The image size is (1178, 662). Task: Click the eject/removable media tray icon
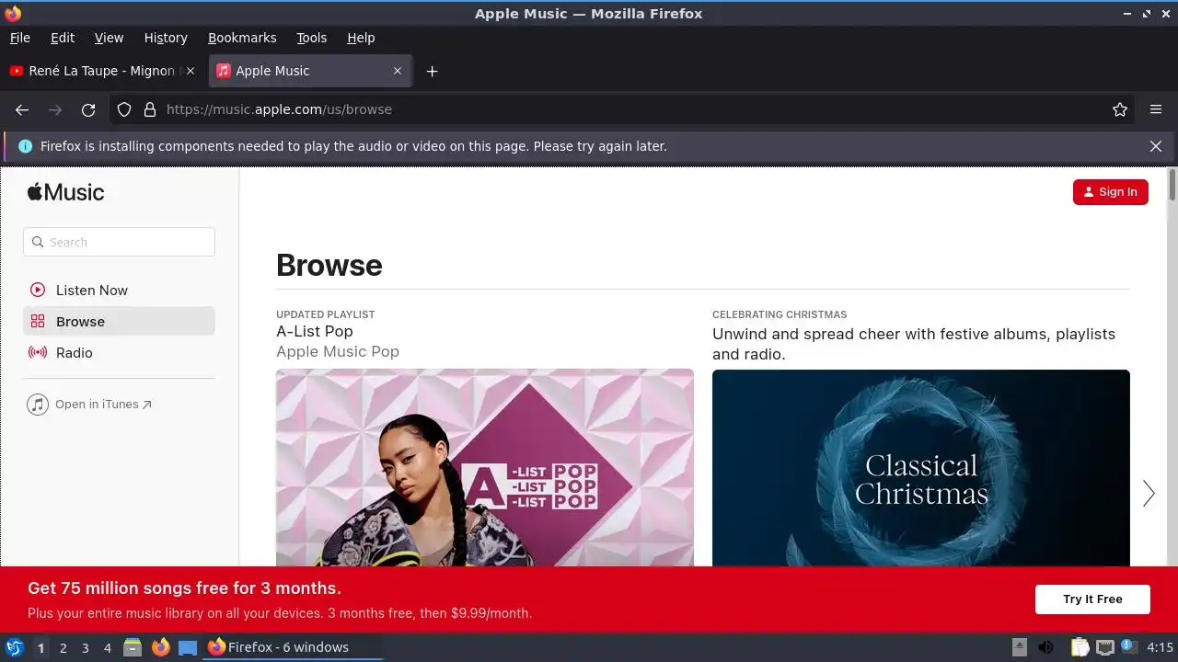click(1019, 647)
